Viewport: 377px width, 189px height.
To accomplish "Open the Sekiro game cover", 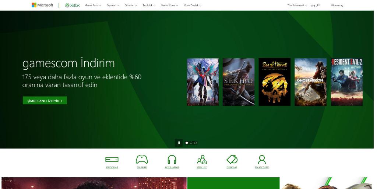I will click(239, 82).
